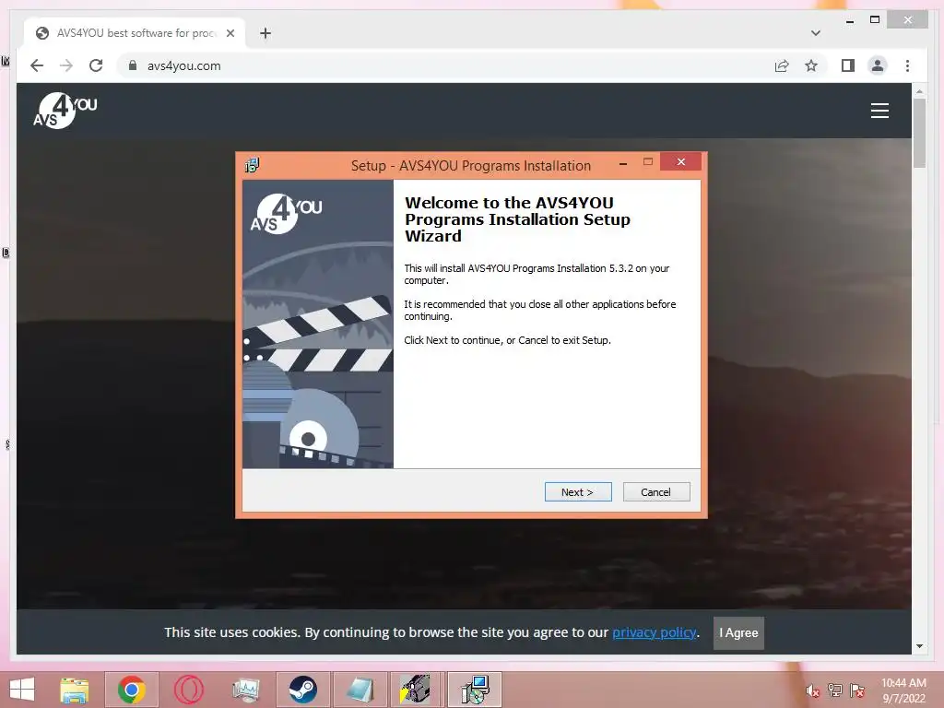Viewport: 944px width, 708px height.
Task: Open the Windows Start menu
Action: 22,690
